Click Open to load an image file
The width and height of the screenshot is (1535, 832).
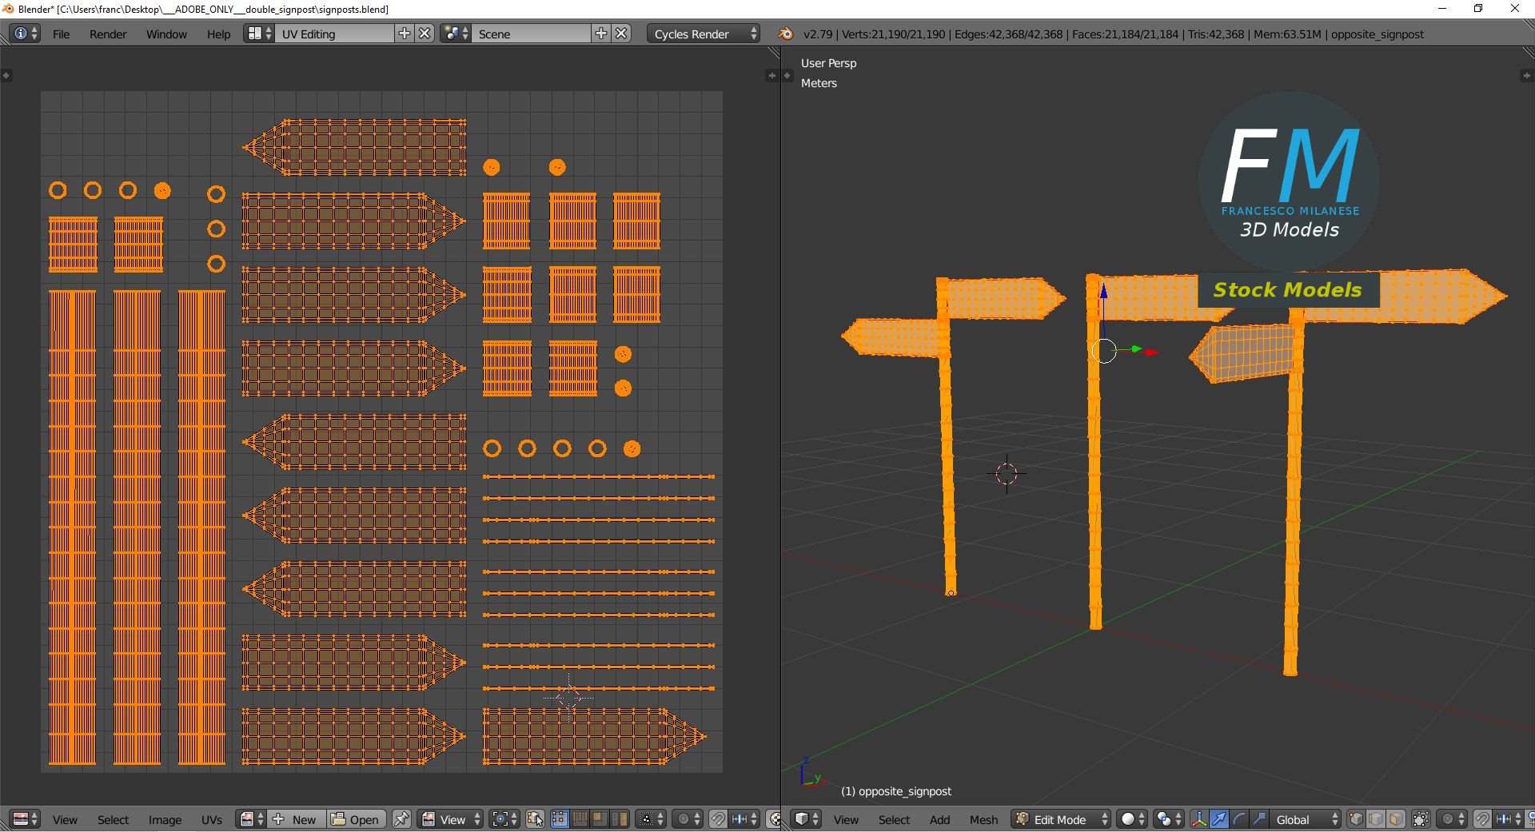point(356,820)
